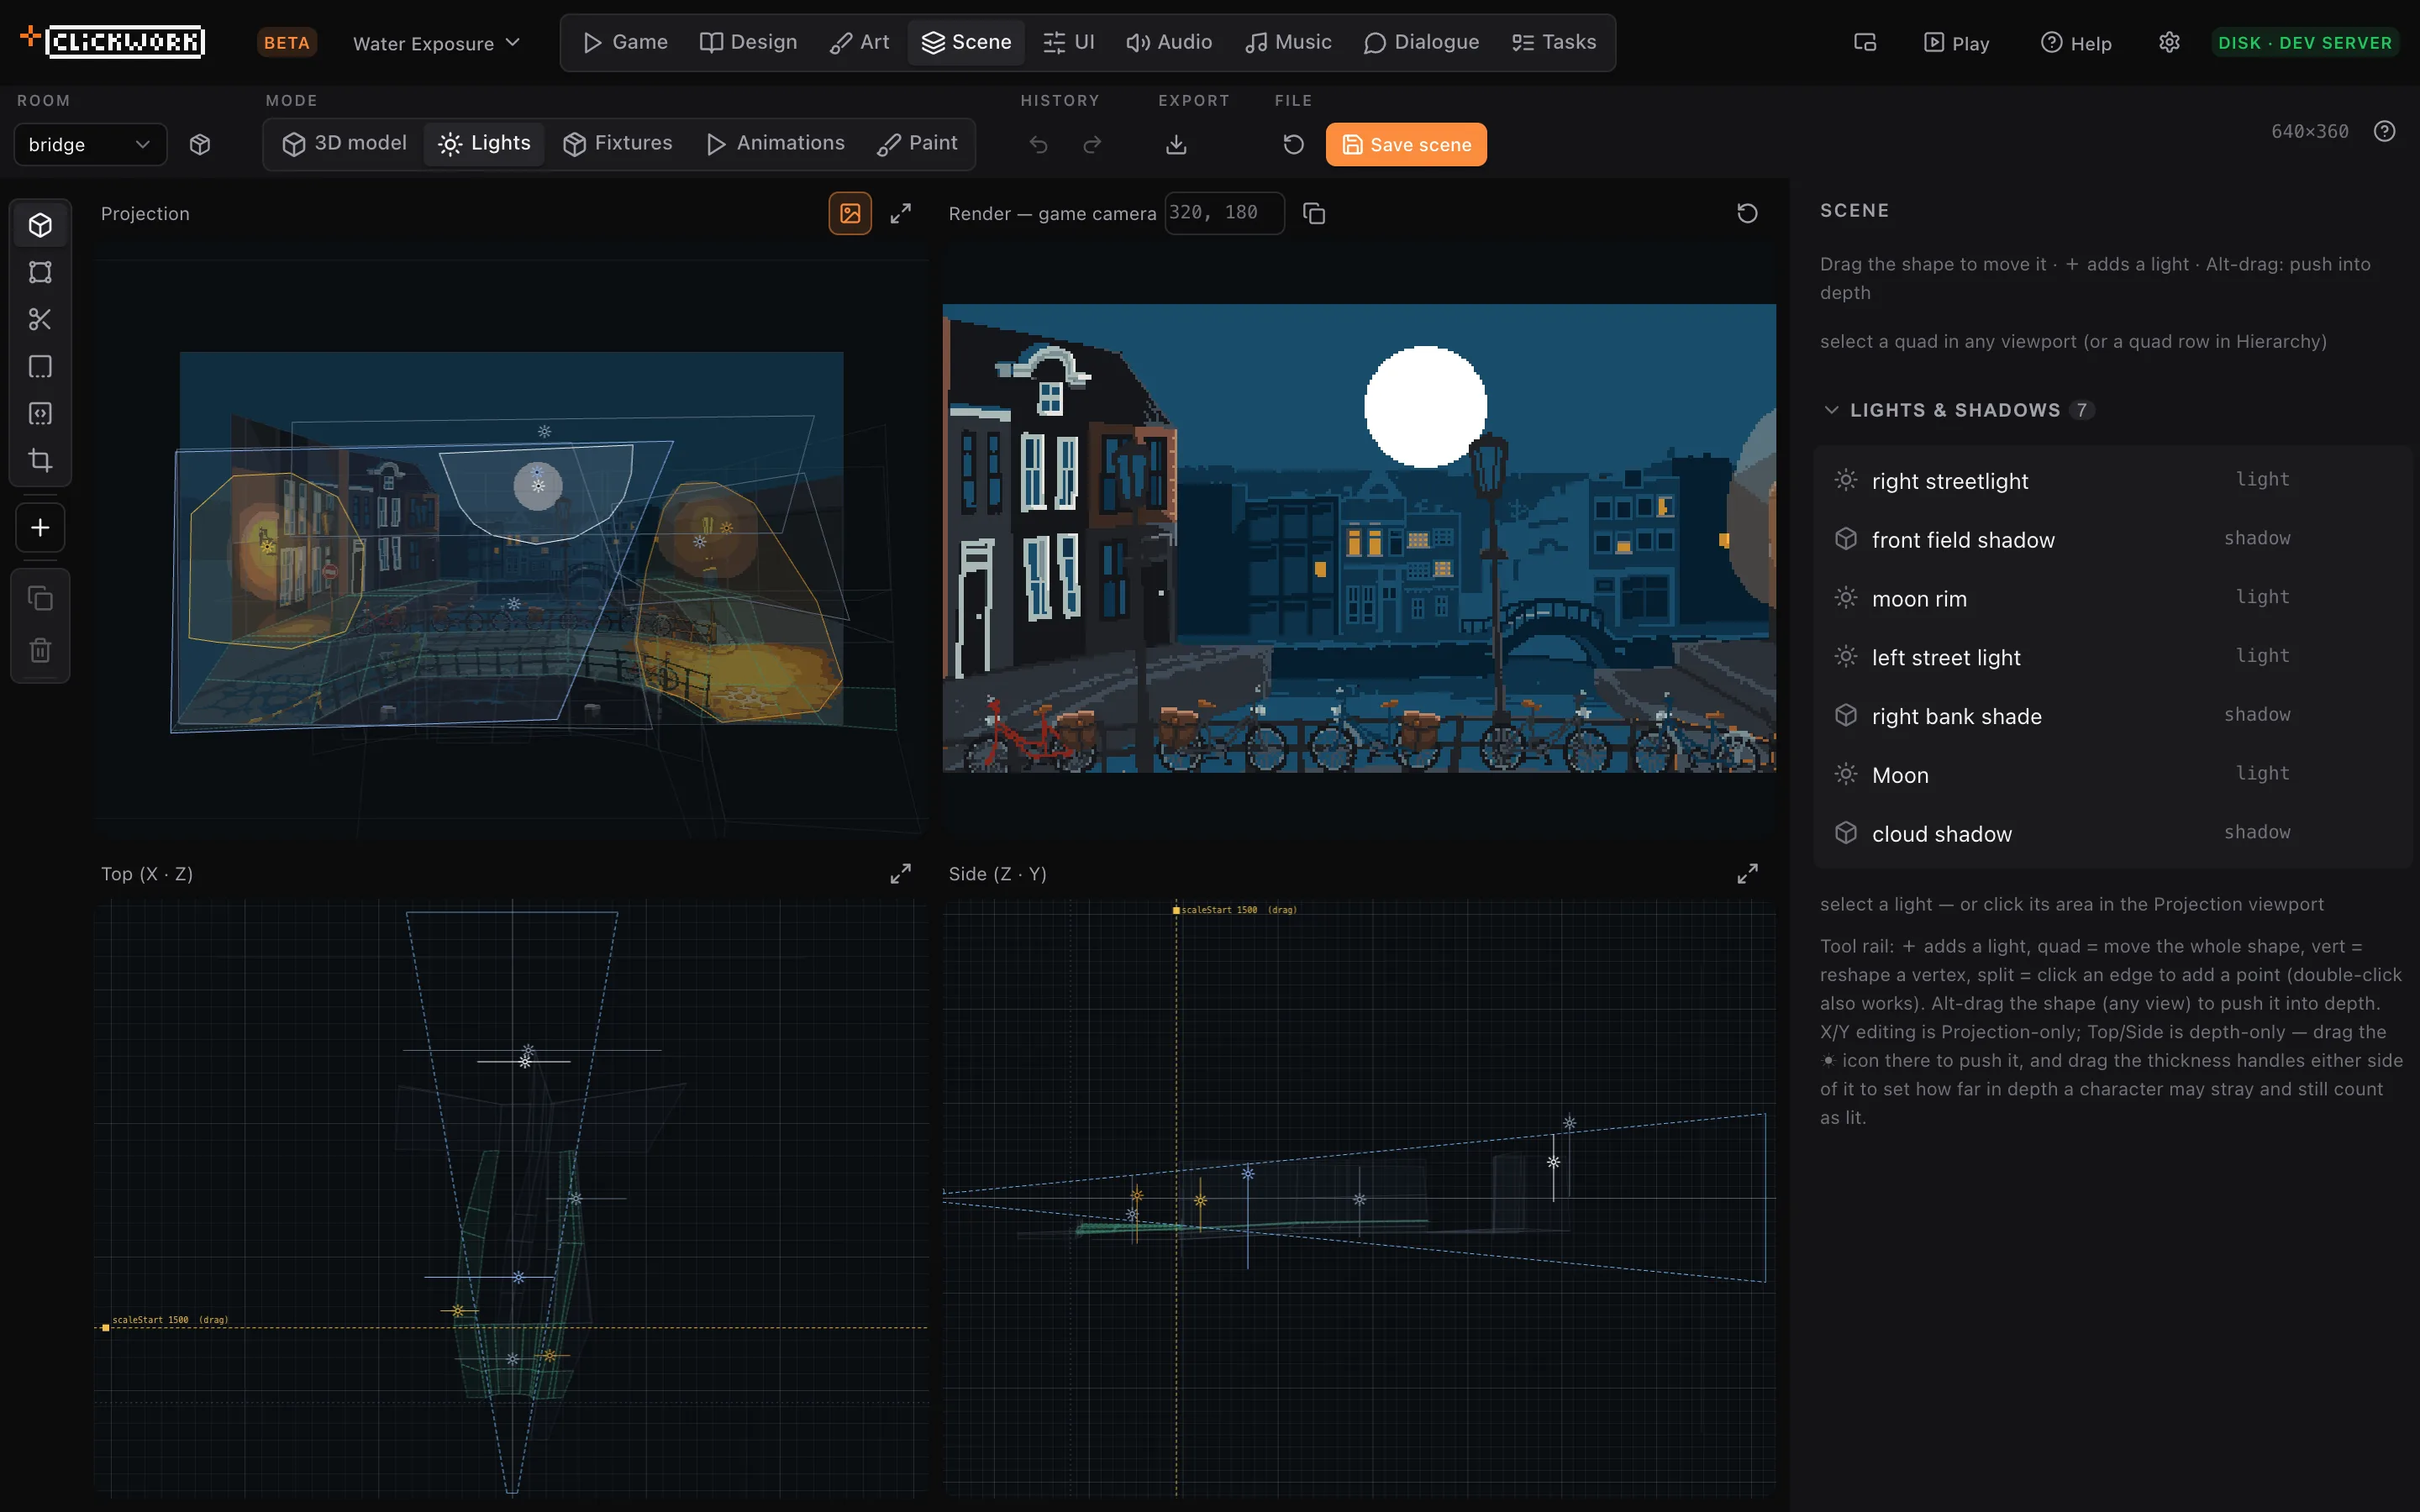Reload the scene file with the revert icon
The height and width of the screenshot is (1512, 2420).
point(1293,144)
